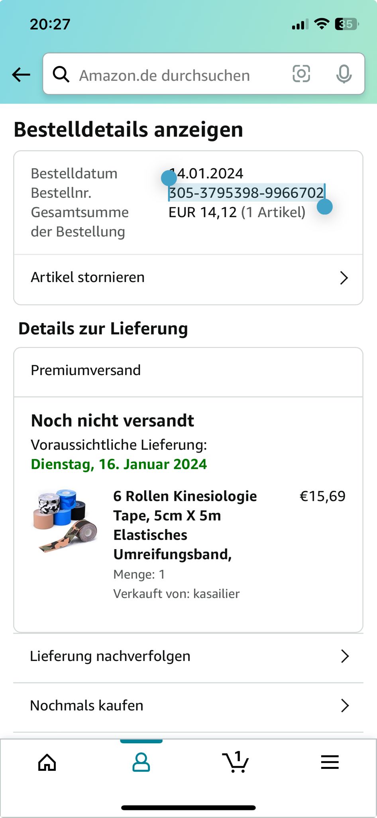The image size is (377, 818).
Task: Go to the Home tab
Action: [x=47, y=762]
